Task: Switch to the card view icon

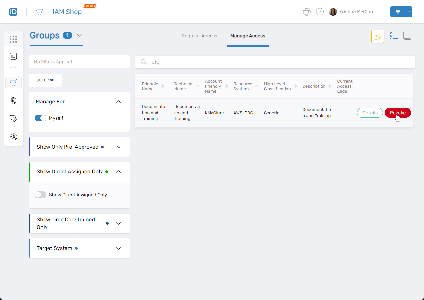Action: 407,36
